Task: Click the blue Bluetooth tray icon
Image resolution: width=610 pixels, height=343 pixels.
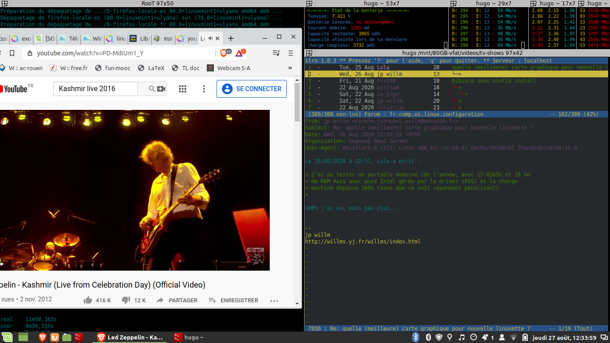Action: pyautogui.click(x=415, y=337)
